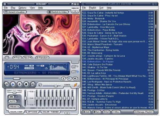Open the Misc dropdown

[x=116, y=112]
